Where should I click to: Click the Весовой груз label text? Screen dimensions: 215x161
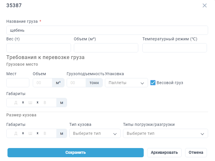pos(170,83)
